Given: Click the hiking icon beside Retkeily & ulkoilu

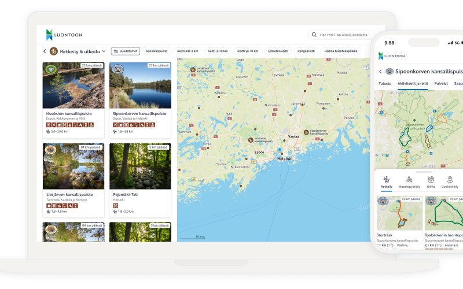Looking at the screenshot, I should click(x=54, y=51).
